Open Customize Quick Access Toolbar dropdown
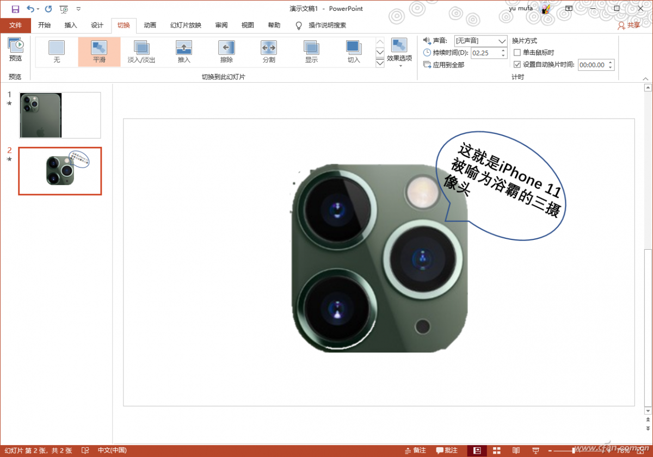Image resolution: width=653 pixels, height=457 pixels. pos(79,9)
